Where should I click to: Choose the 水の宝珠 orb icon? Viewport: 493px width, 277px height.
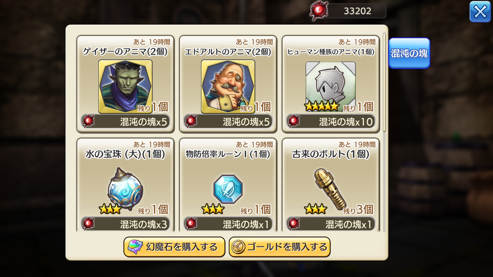tap(125, 189)
